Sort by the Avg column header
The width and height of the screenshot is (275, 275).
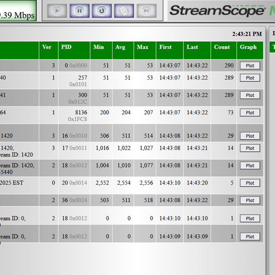click(123, 50)
